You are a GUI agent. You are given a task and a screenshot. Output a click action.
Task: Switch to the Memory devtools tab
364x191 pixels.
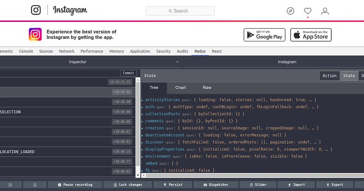(x=116, y=51)
